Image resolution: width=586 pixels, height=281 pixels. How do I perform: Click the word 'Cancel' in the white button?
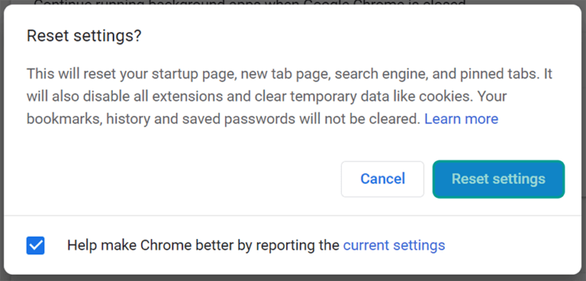tap(382, 179)
